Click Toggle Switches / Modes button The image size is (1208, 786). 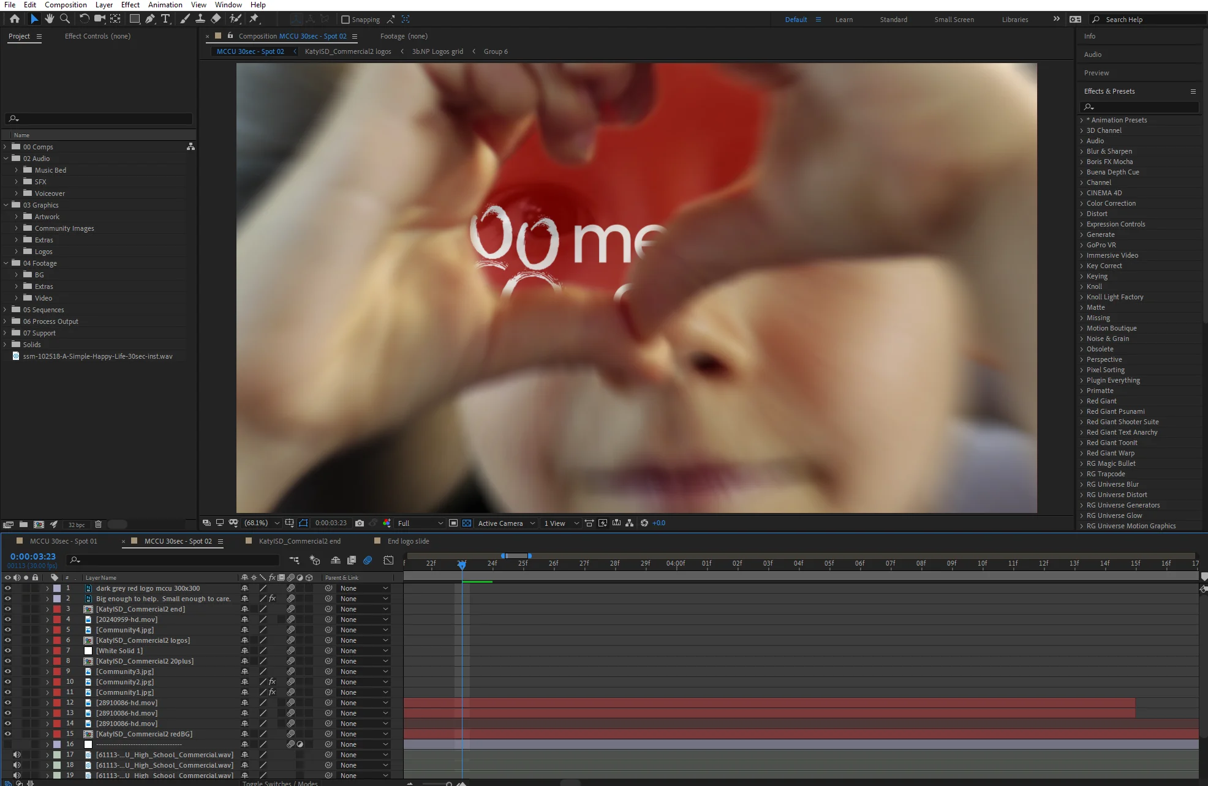(280, 783)
